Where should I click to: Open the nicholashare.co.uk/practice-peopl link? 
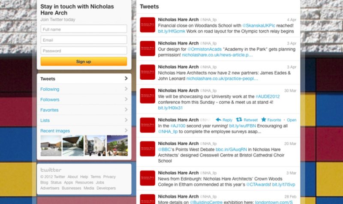[222, 78]
